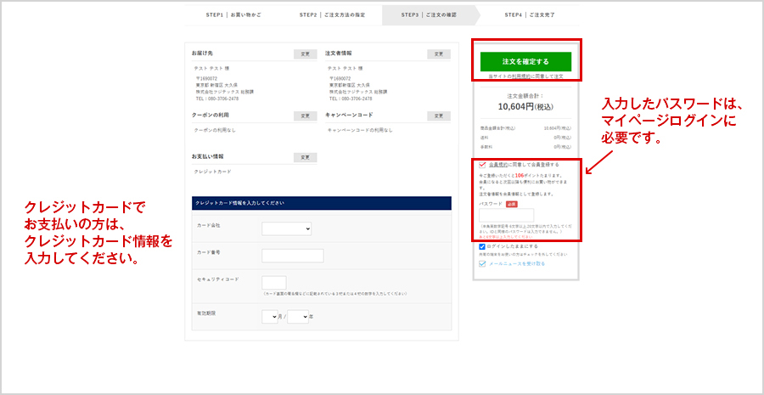Expand the expiry month (月) dropdown
This screenshot has height=395, width=764.
[269, 317]
